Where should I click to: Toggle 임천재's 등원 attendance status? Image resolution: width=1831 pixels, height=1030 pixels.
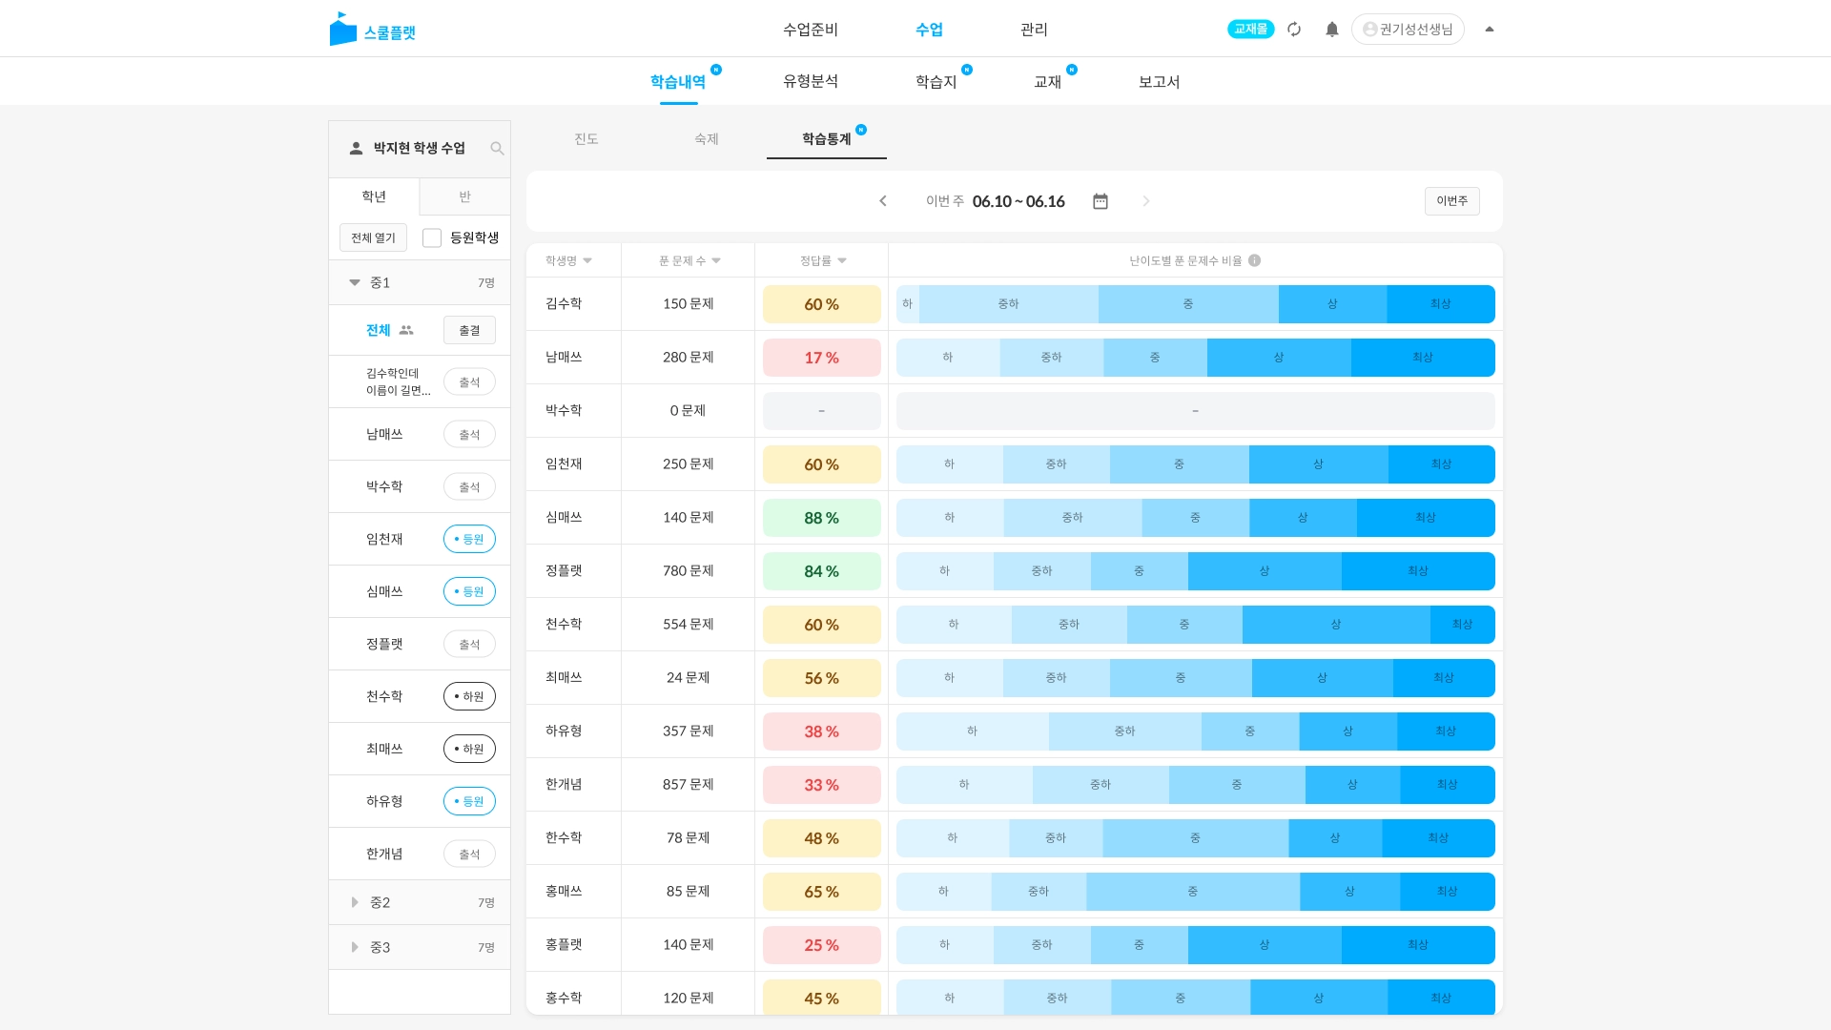[469, 539]
